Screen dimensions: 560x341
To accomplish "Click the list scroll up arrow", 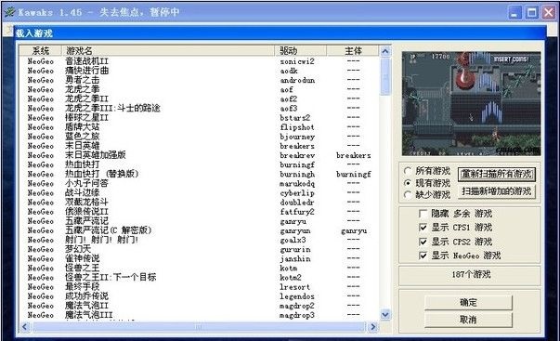I will tap(385, 51).
